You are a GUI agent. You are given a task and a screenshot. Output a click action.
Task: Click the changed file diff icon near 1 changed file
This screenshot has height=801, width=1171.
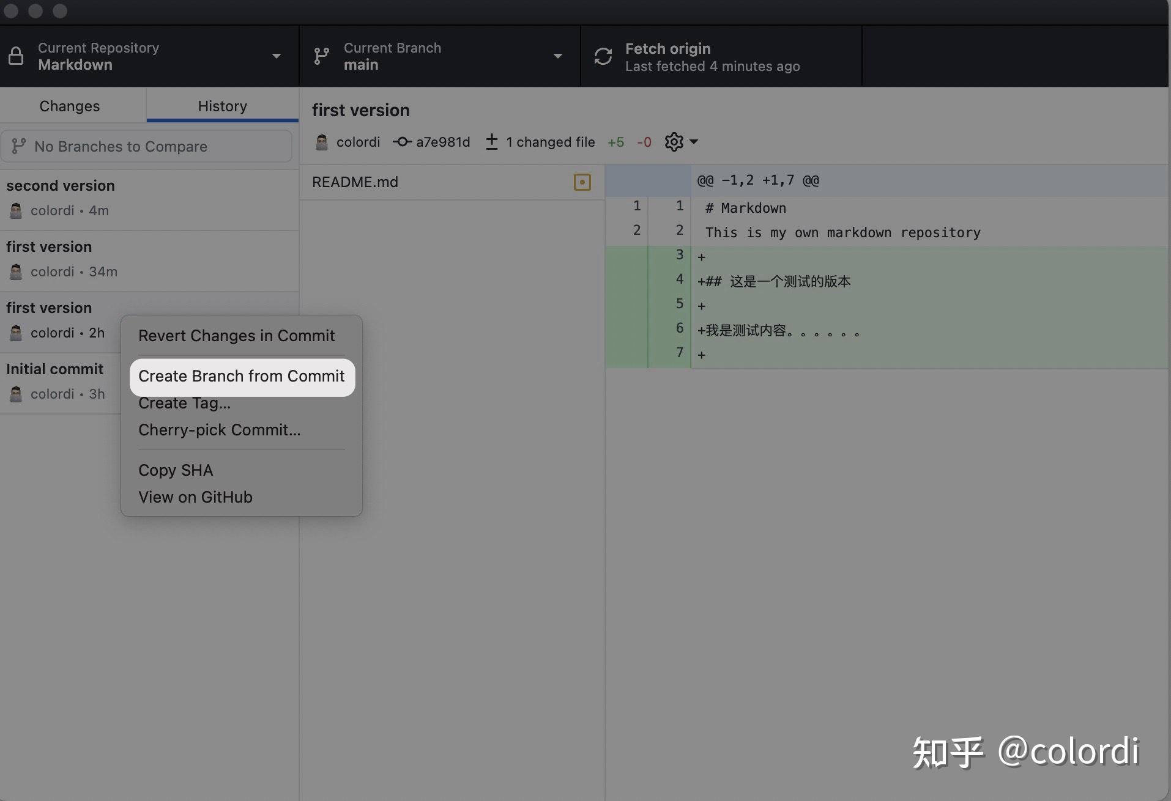click(x=492, y=142)
